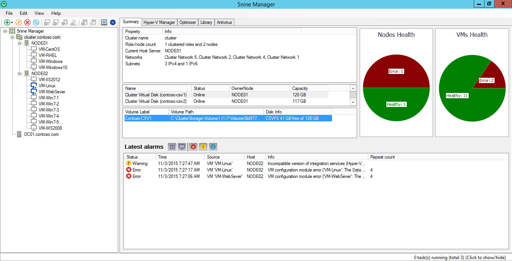Collapse the cluster.contoso.com tree node
The height and width of the screenshot is (261, 512).
coord(13,37)
